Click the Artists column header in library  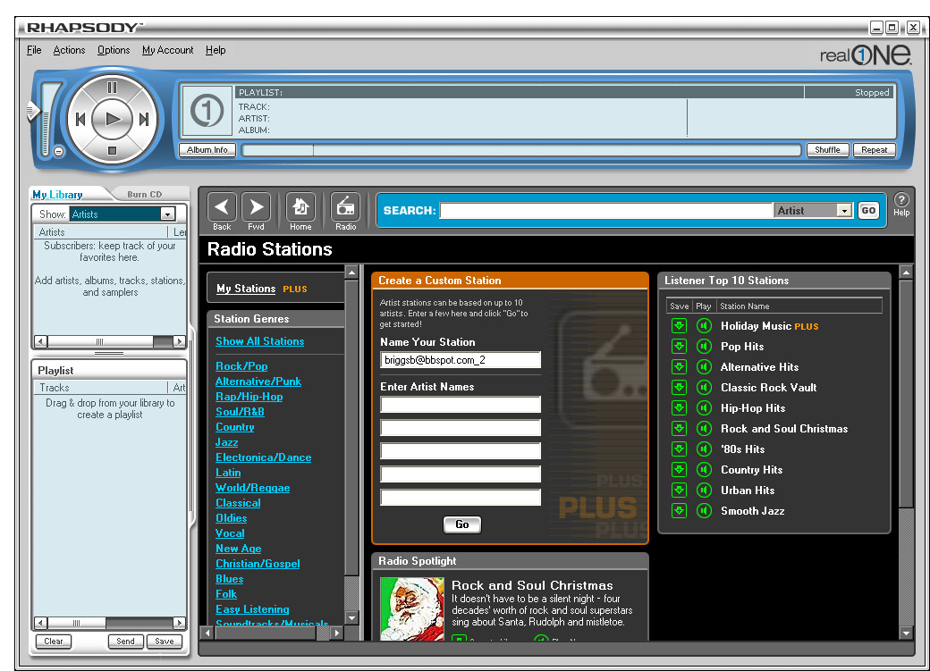[101, 231]
